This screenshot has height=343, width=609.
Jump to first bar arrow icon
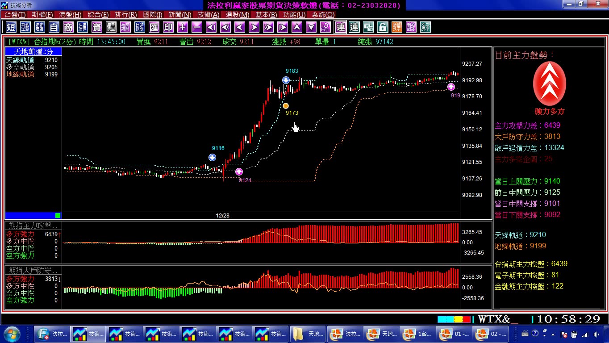tap(211, 27)
